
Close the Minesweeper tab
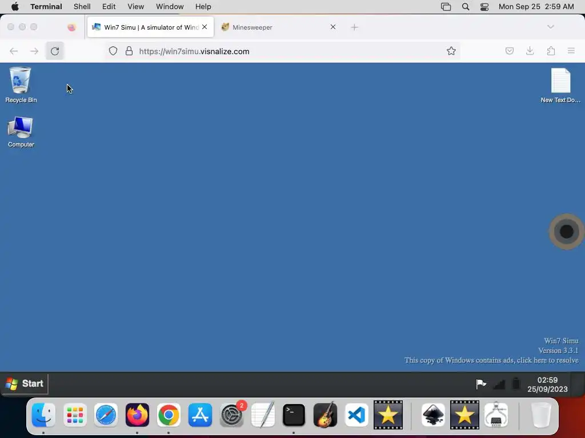coord(333,27)
